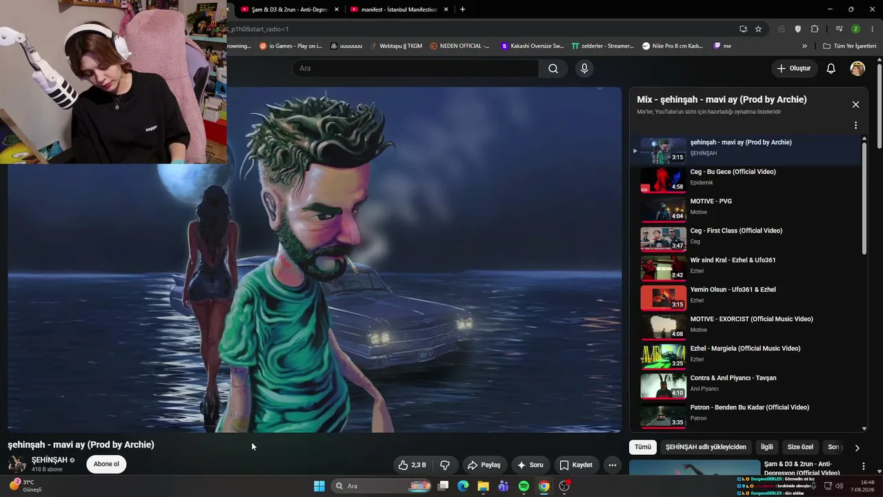Select Patron - Benden Bu Kadar
The height and width of the screenshot is (497, 883).
pos(748,416)
